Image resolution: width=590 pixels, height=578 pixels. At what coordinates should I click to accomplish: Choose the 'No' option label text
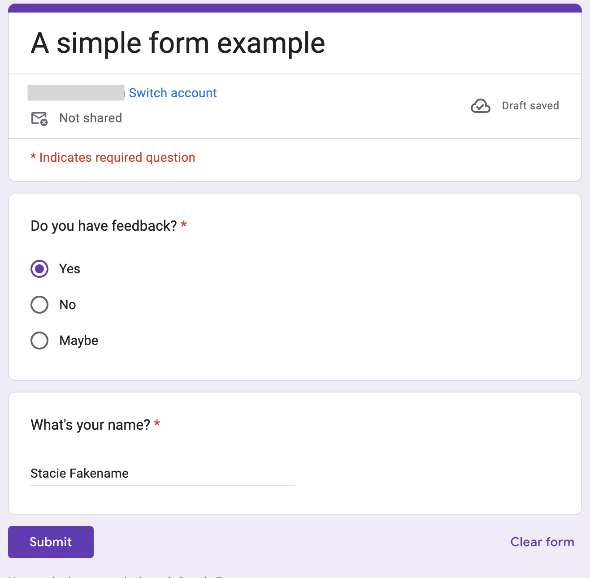tap(68, 305)
